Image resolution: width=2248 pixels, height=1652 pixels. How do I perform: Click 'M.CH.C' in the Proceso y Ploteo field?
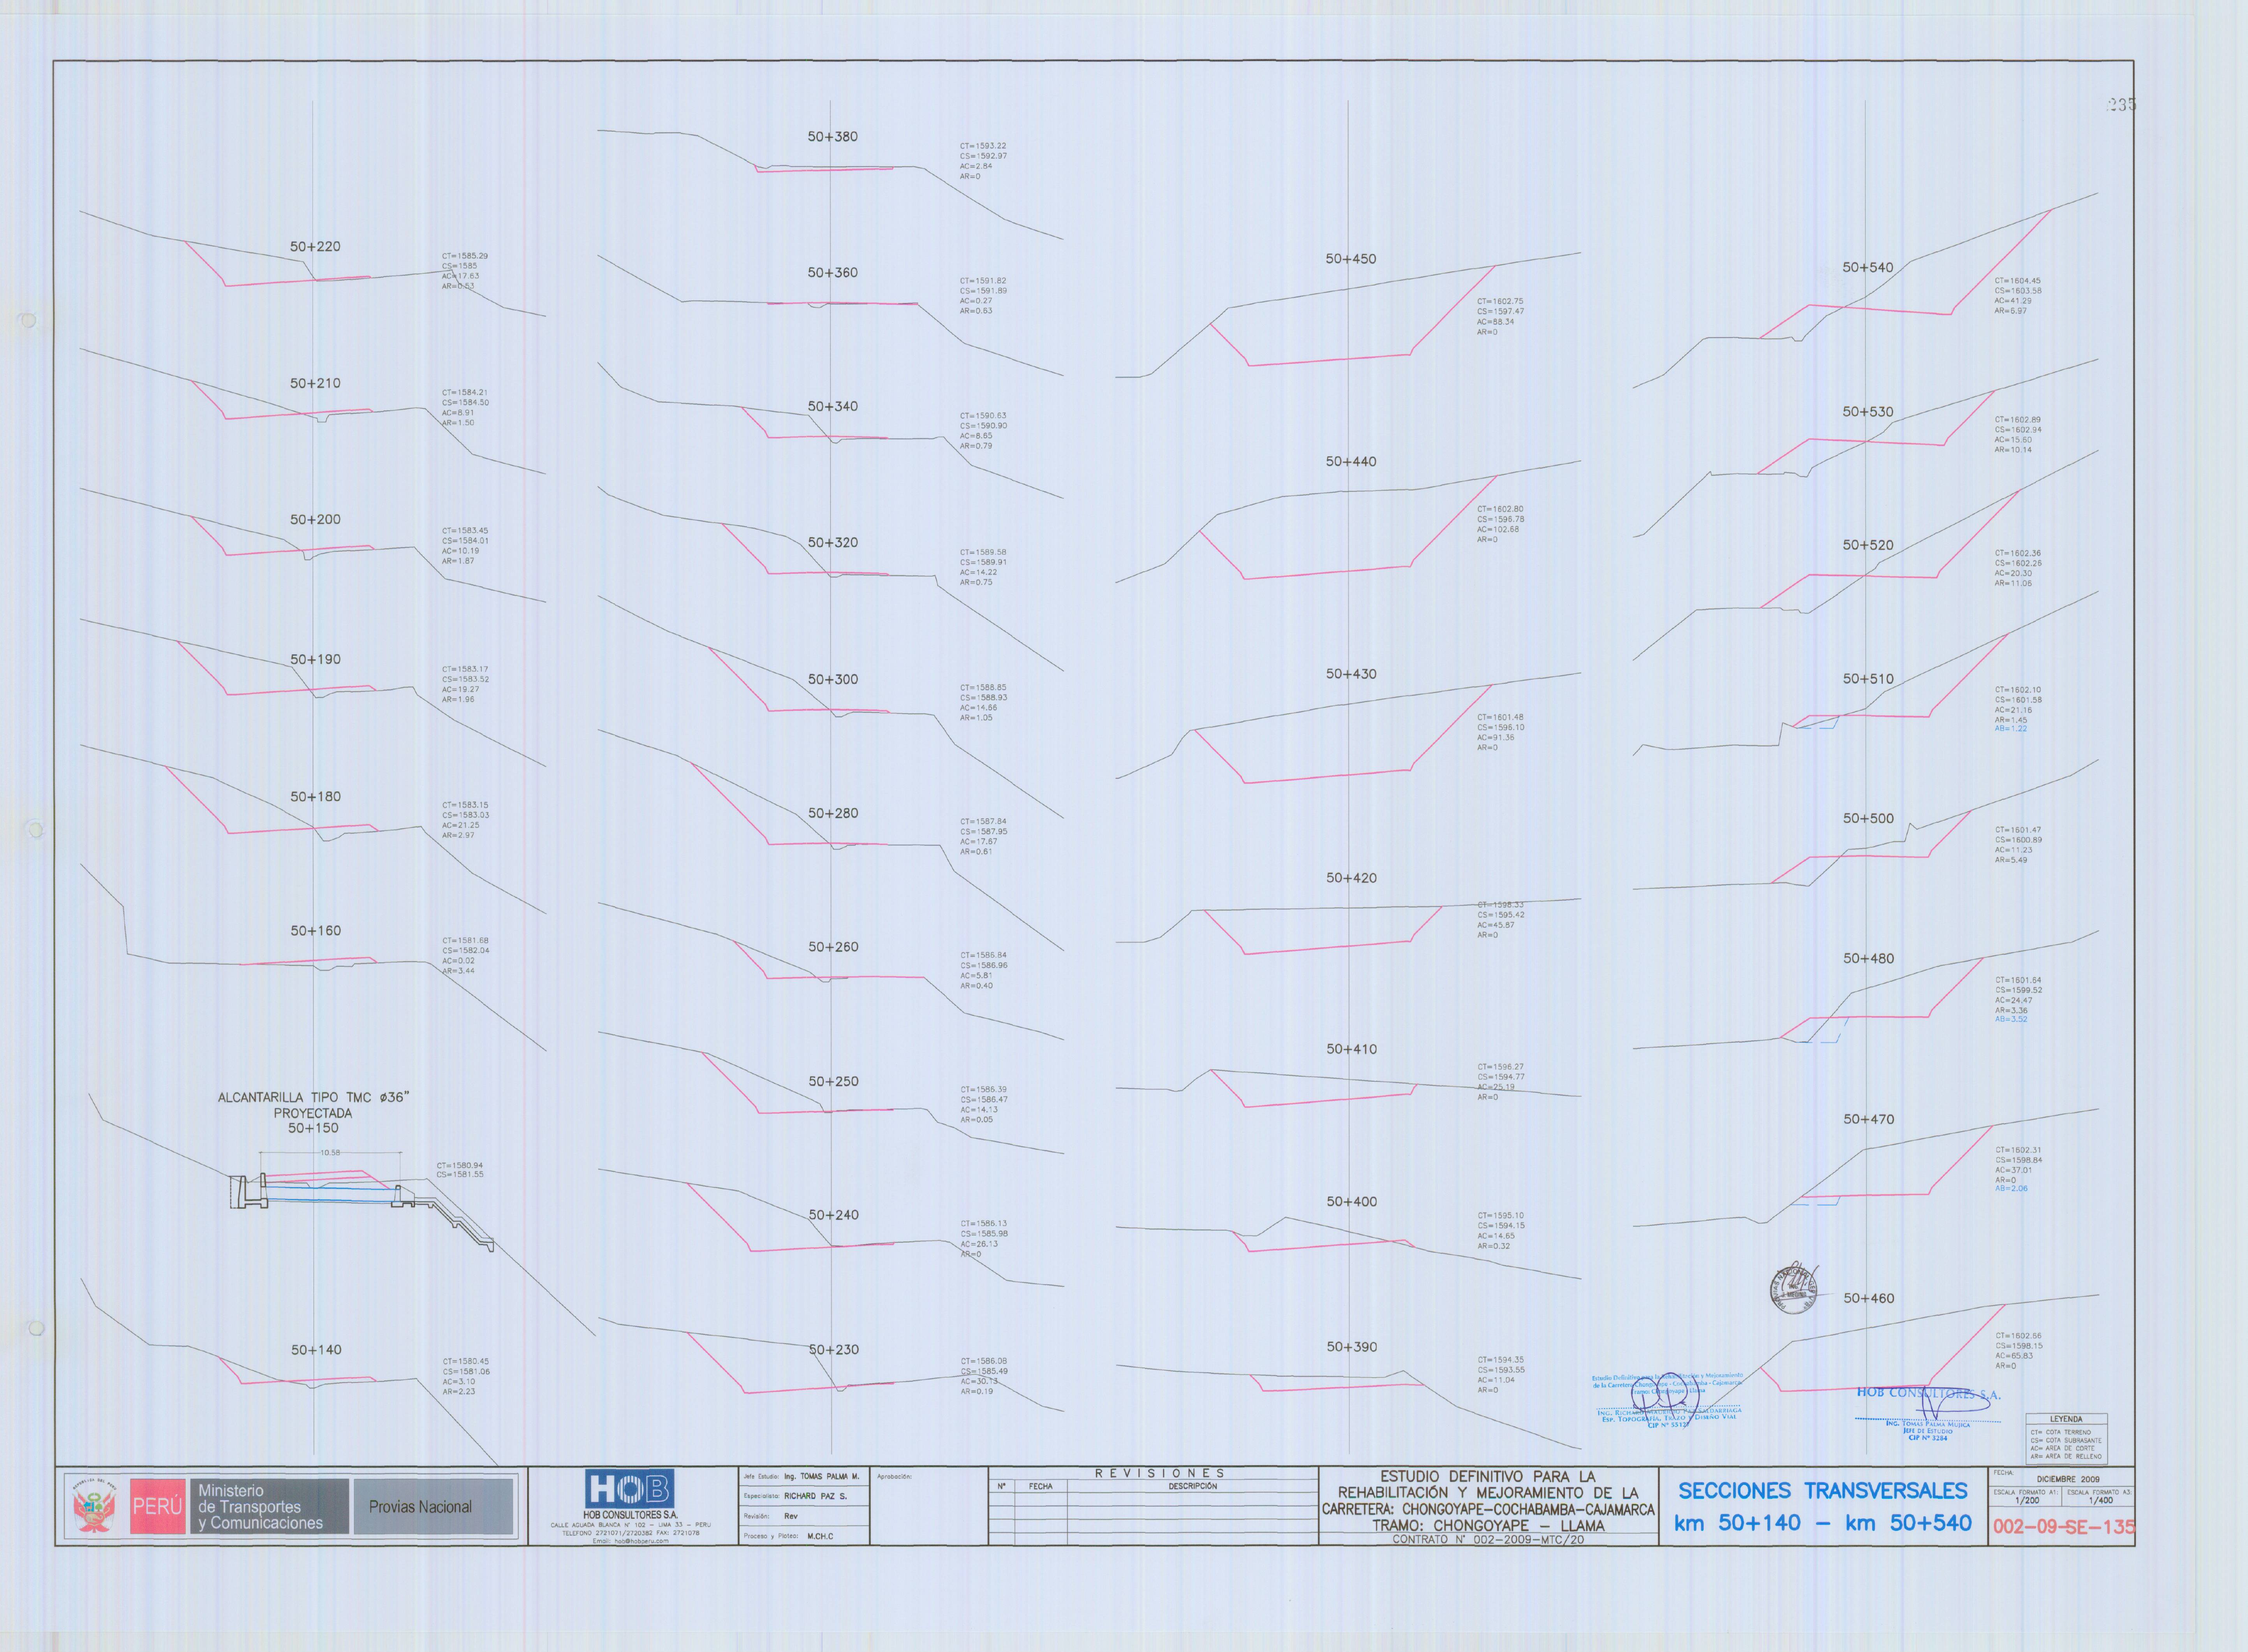click(x=819, y=1536)
